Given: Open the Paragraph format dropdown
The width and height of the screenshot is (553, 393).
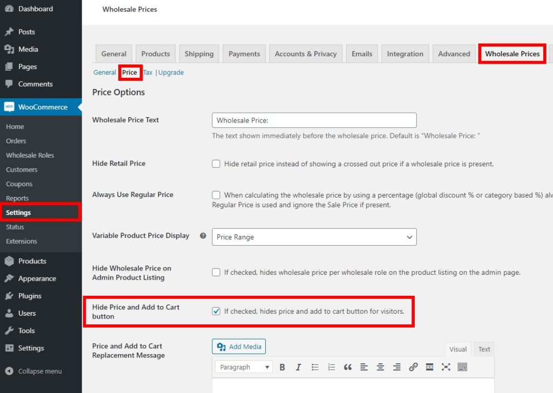Looking at the screenshot, I should (244, 367).
